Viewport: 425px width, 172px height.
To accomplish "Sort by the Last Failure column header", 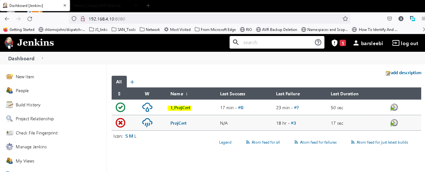I will (288, 94).
